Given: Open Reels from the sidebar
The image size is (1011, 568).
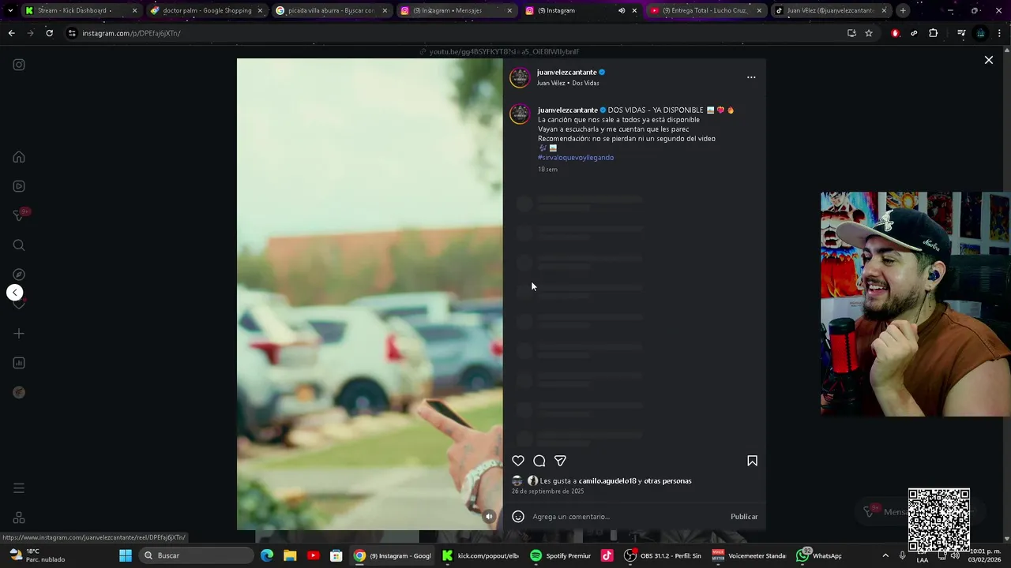Looking at the screenshot, I should (19, 186).
